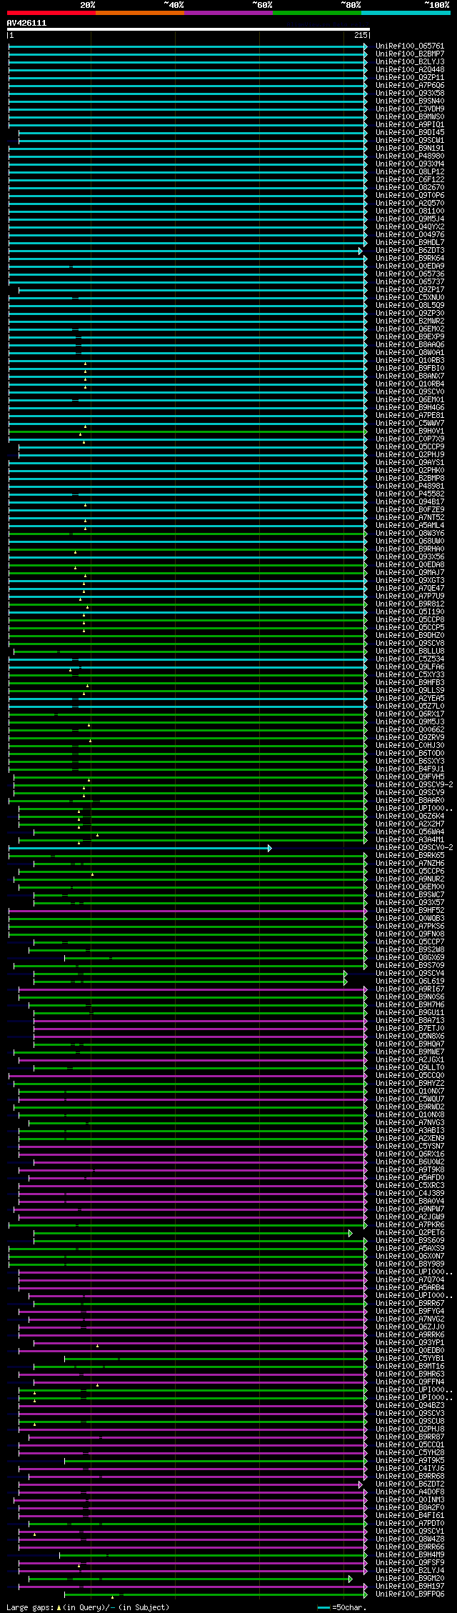This screenshot has height=1613, width=457.
Task: Click the 215 query length marker
Action: [x=360, y=35]
